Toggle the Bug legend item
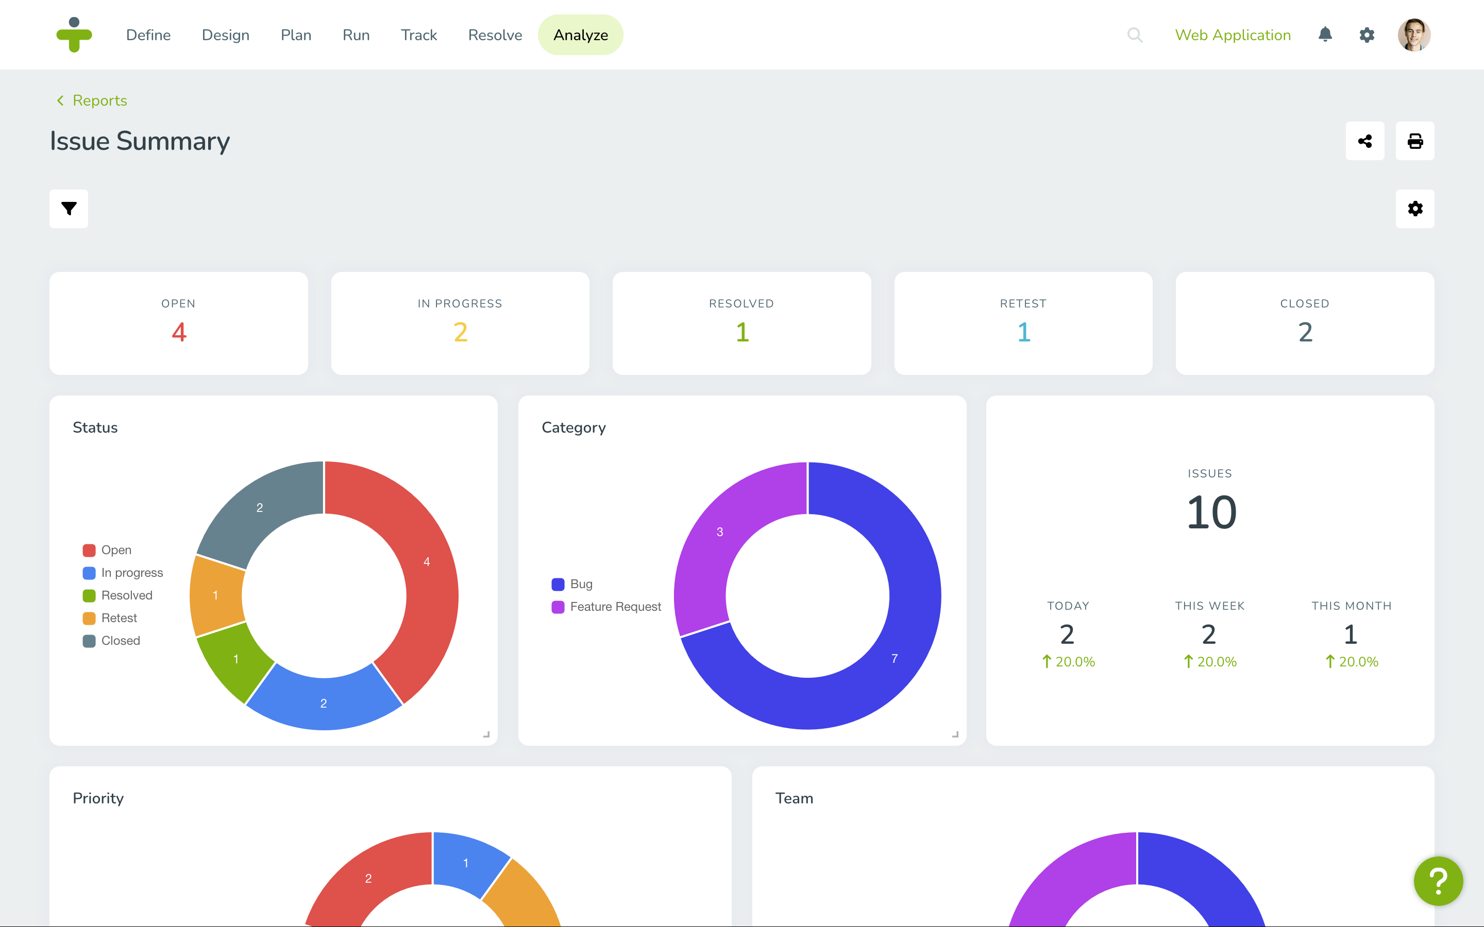The height and width of the screenshot is (927, 1484). pyautogui.click(x=572, y=583)
